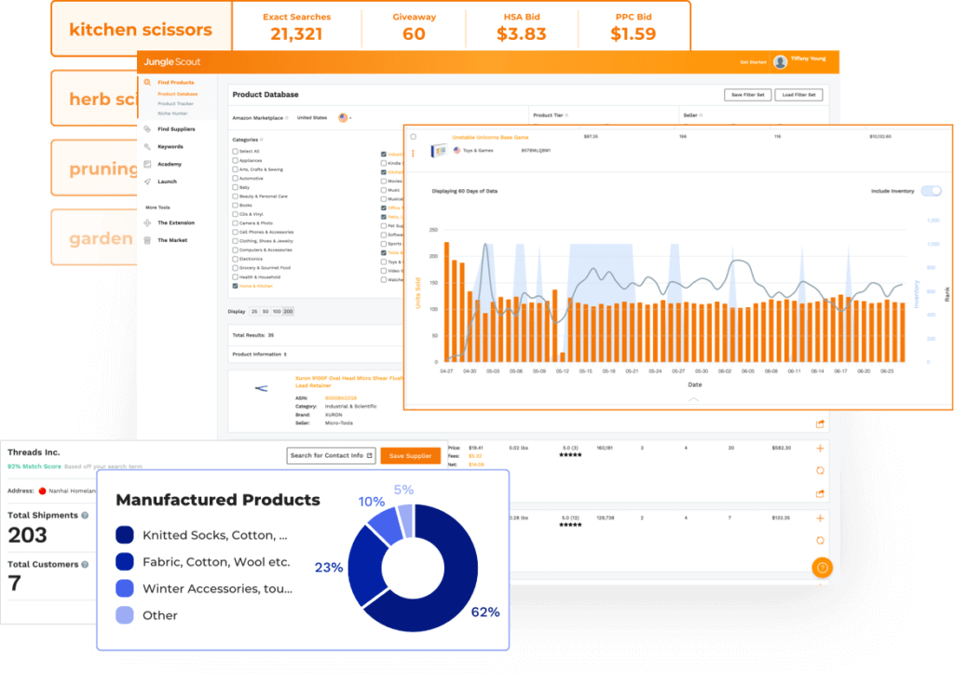Image resolution: width=954 pixels, height=673 pixels.
Task: Click the Load Filter Set button
Action: (798, 95)
